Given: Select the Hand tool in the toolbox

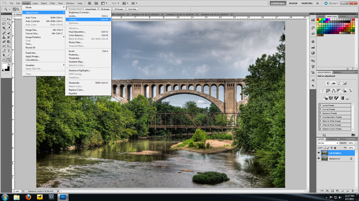Looking at the screenshot, I should click(4, 60).
